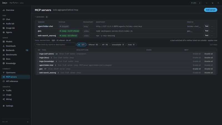Viewport: 222px width, 125px height.
Task: Open the Image lab icon
Action: (4, 28)
